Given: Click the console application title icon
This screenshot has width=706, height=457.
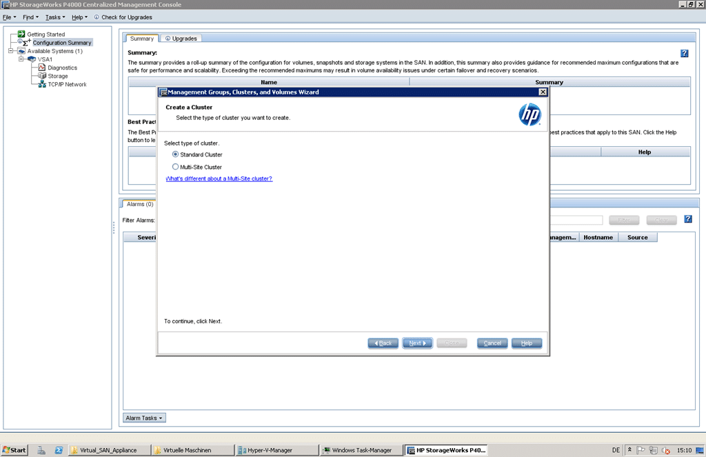Looking at the screenshot, I should (6, 5).
